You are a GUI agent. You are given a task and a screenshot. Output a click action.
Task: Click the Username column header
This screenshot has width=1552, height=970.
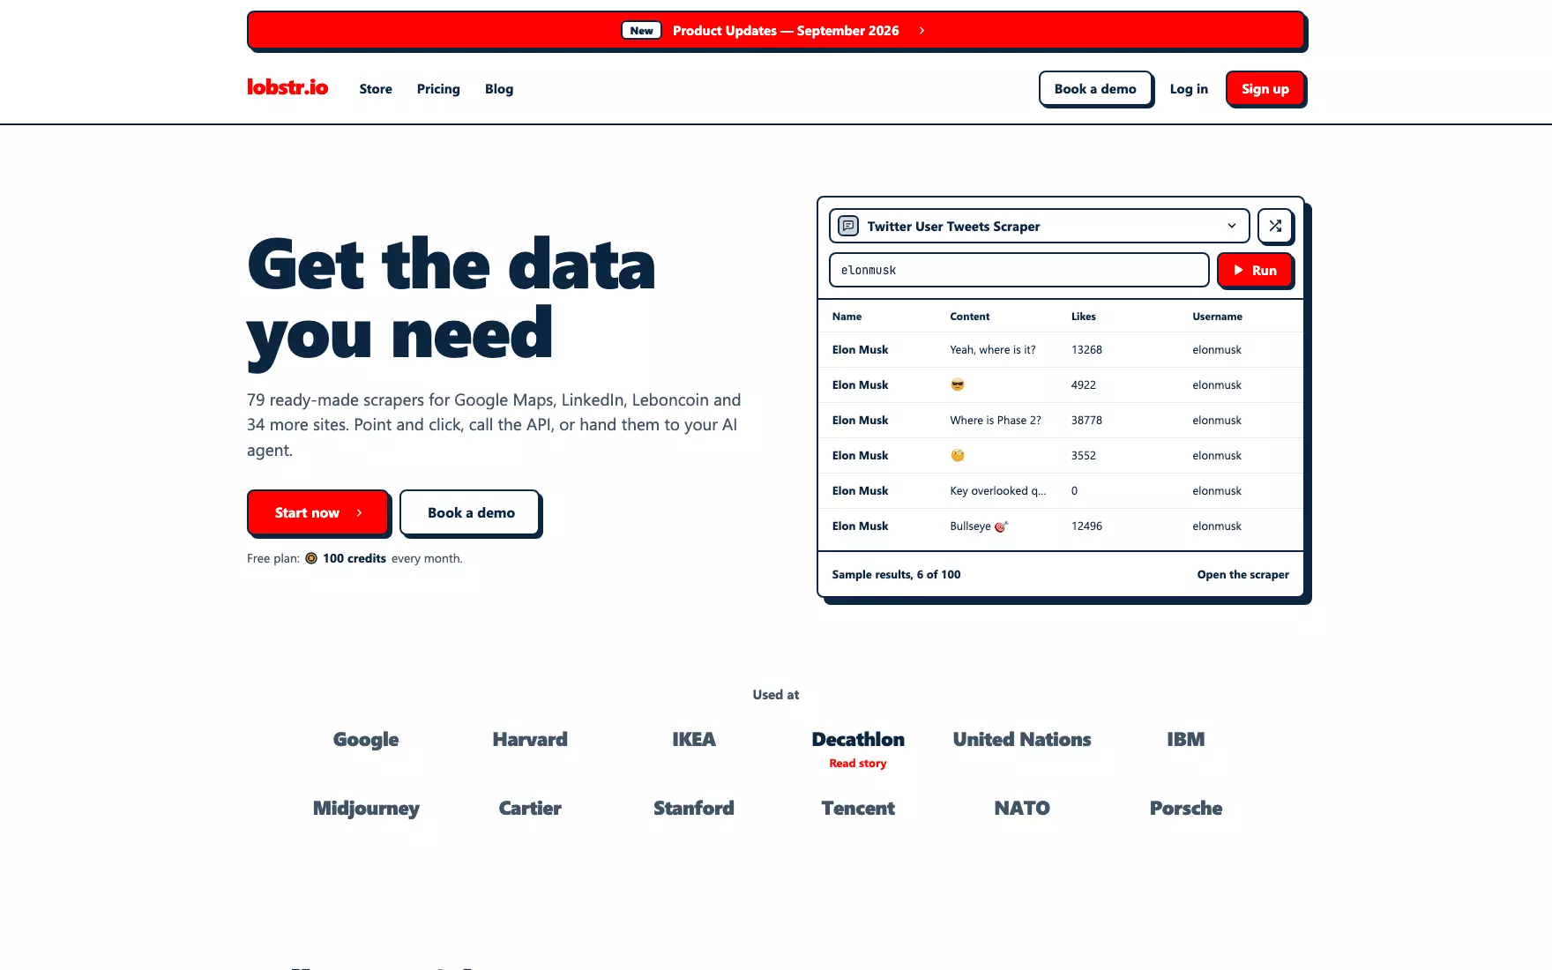(1217, 317)
